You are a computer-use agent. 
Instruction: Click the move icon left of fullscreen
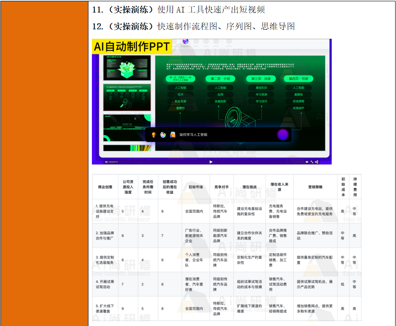pyautogui.click(x=307, y=162)
